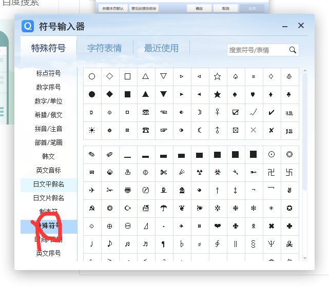Insert the thin X cross symbol
Image resolution: width=329 pixels, height=287 pixels.
(x=253, y=130)
